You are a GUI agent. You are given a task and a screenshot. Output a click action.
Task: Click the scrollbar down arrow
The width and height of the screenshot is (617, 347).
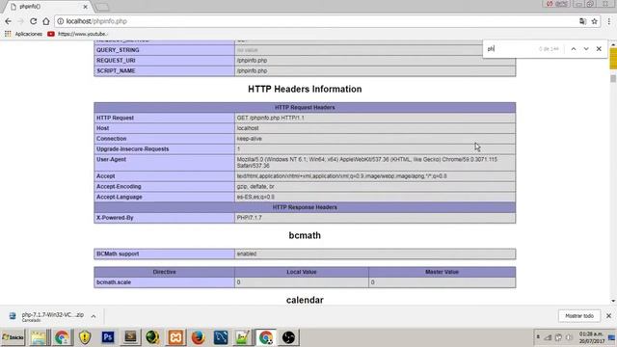pyautogui.click(x=613, y=301)
